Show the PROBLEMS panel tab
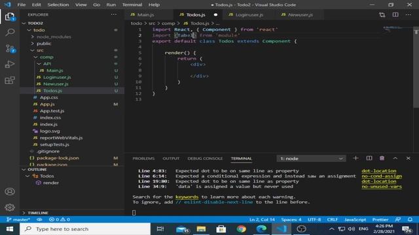 [x=143, y=159]
